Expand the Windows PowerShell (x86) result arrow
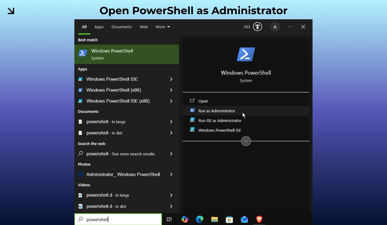Viewport: 387px width, 225px height. [x=171, y=90]
